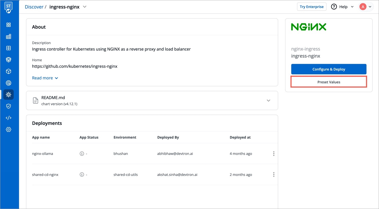Click the chart version (v4.12.1) text
Image resolution: width=379 pixels, height=209 pixels.
pos(59,104)
